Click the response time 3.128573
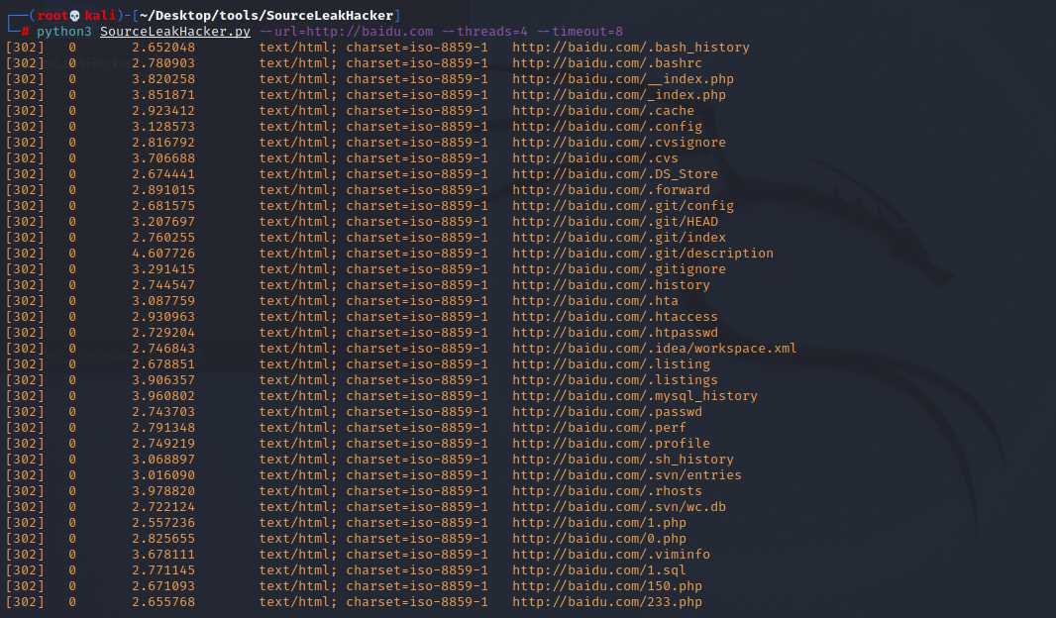 click(x=163, y=127)
